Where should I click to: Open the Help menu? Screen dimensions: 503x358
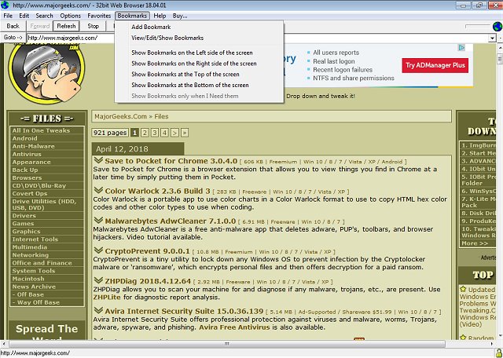point(160,16)
